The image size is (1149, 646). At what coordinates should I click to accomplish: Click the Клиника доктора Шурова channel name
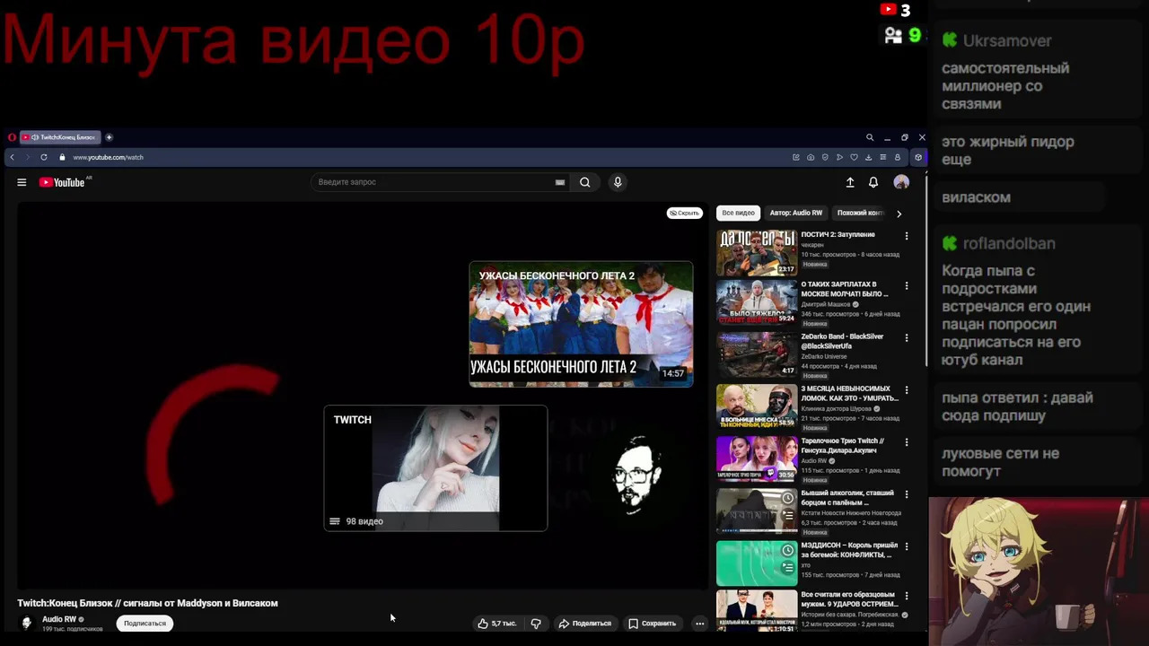tap(836, 408)
